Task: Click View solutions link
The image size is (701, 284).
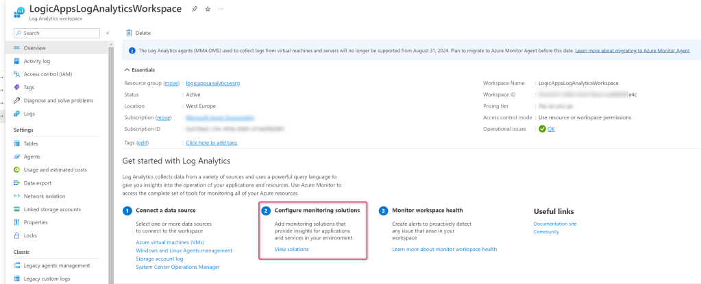Action: click(x=291, y=249)
